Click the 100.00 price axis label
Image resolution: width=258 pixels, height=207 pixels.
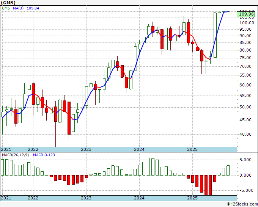click(247, 23)
